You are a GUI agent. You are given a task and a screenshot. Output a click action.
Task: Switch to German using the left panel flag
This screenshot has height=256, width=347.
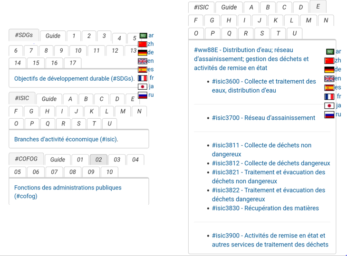pyautogui.click(x=143, y=53)
